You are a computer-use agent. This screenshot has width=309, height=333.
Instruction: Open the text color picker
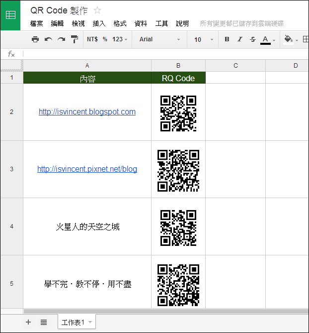pos(265,40)
